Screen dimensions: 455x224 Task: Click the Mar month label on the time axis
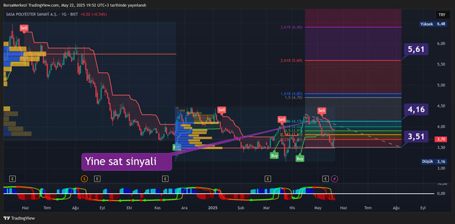point(266,208)
